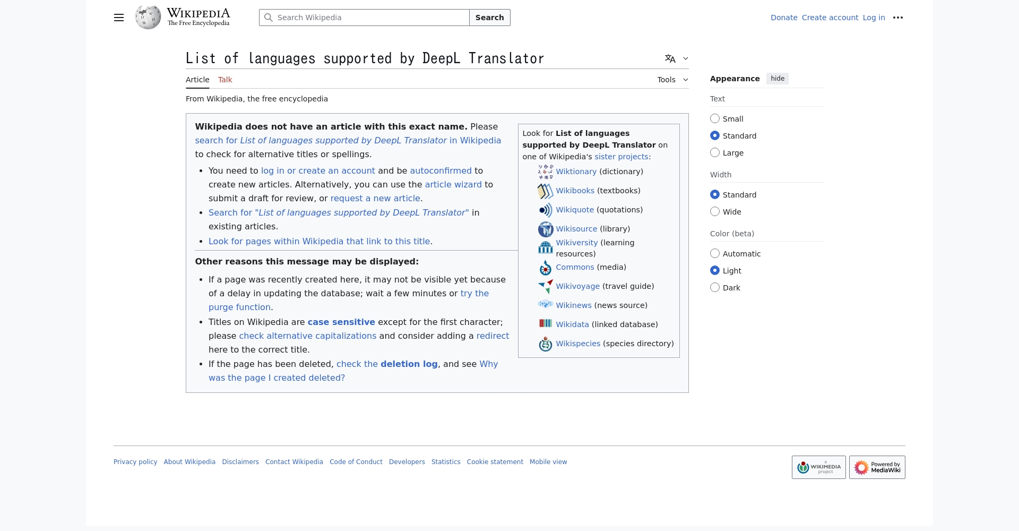Switch to the Talk tab

pos(225,80)
